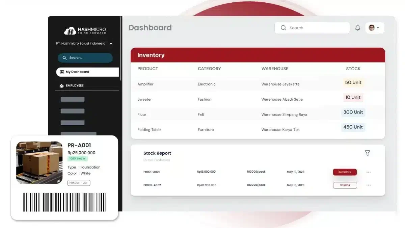Select My Dashboard in the sidebar
The image size is (405, 228).
(x=87, y=72)
